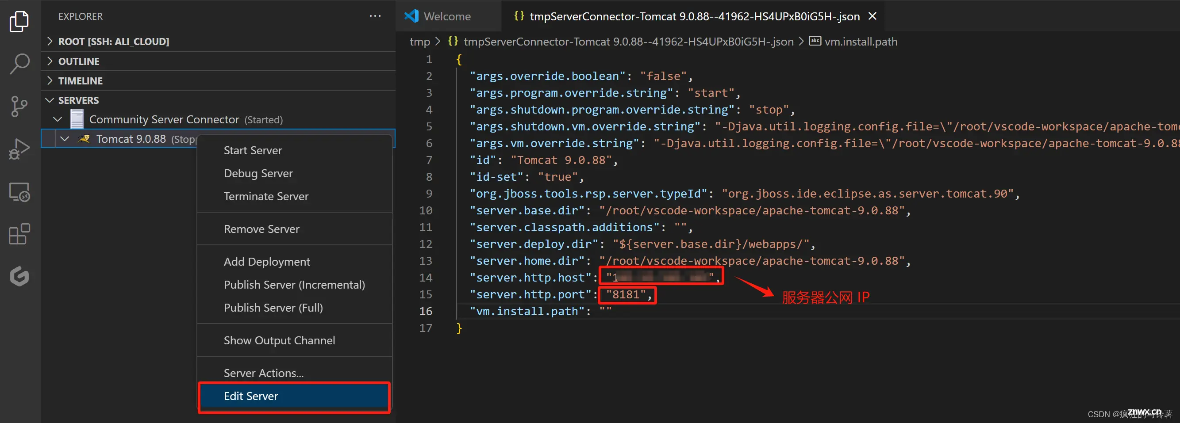Click the "stop" value on line 4
The height and width of the screenshot is (423, 1180).
point(769,110)
